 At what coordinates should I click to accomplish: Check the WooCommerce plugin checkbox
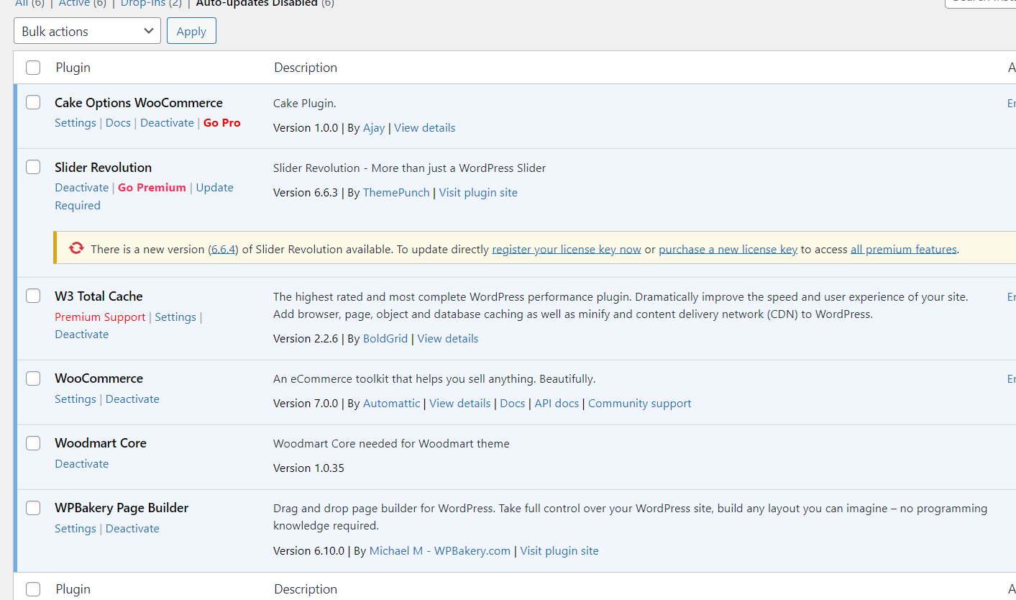tap(33, 378)
